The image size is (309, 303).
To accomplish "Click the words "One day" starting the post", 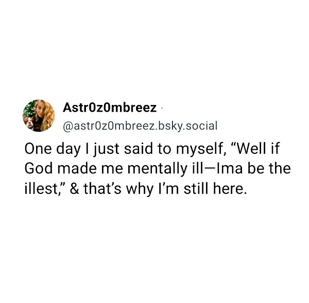I will 47,150.
